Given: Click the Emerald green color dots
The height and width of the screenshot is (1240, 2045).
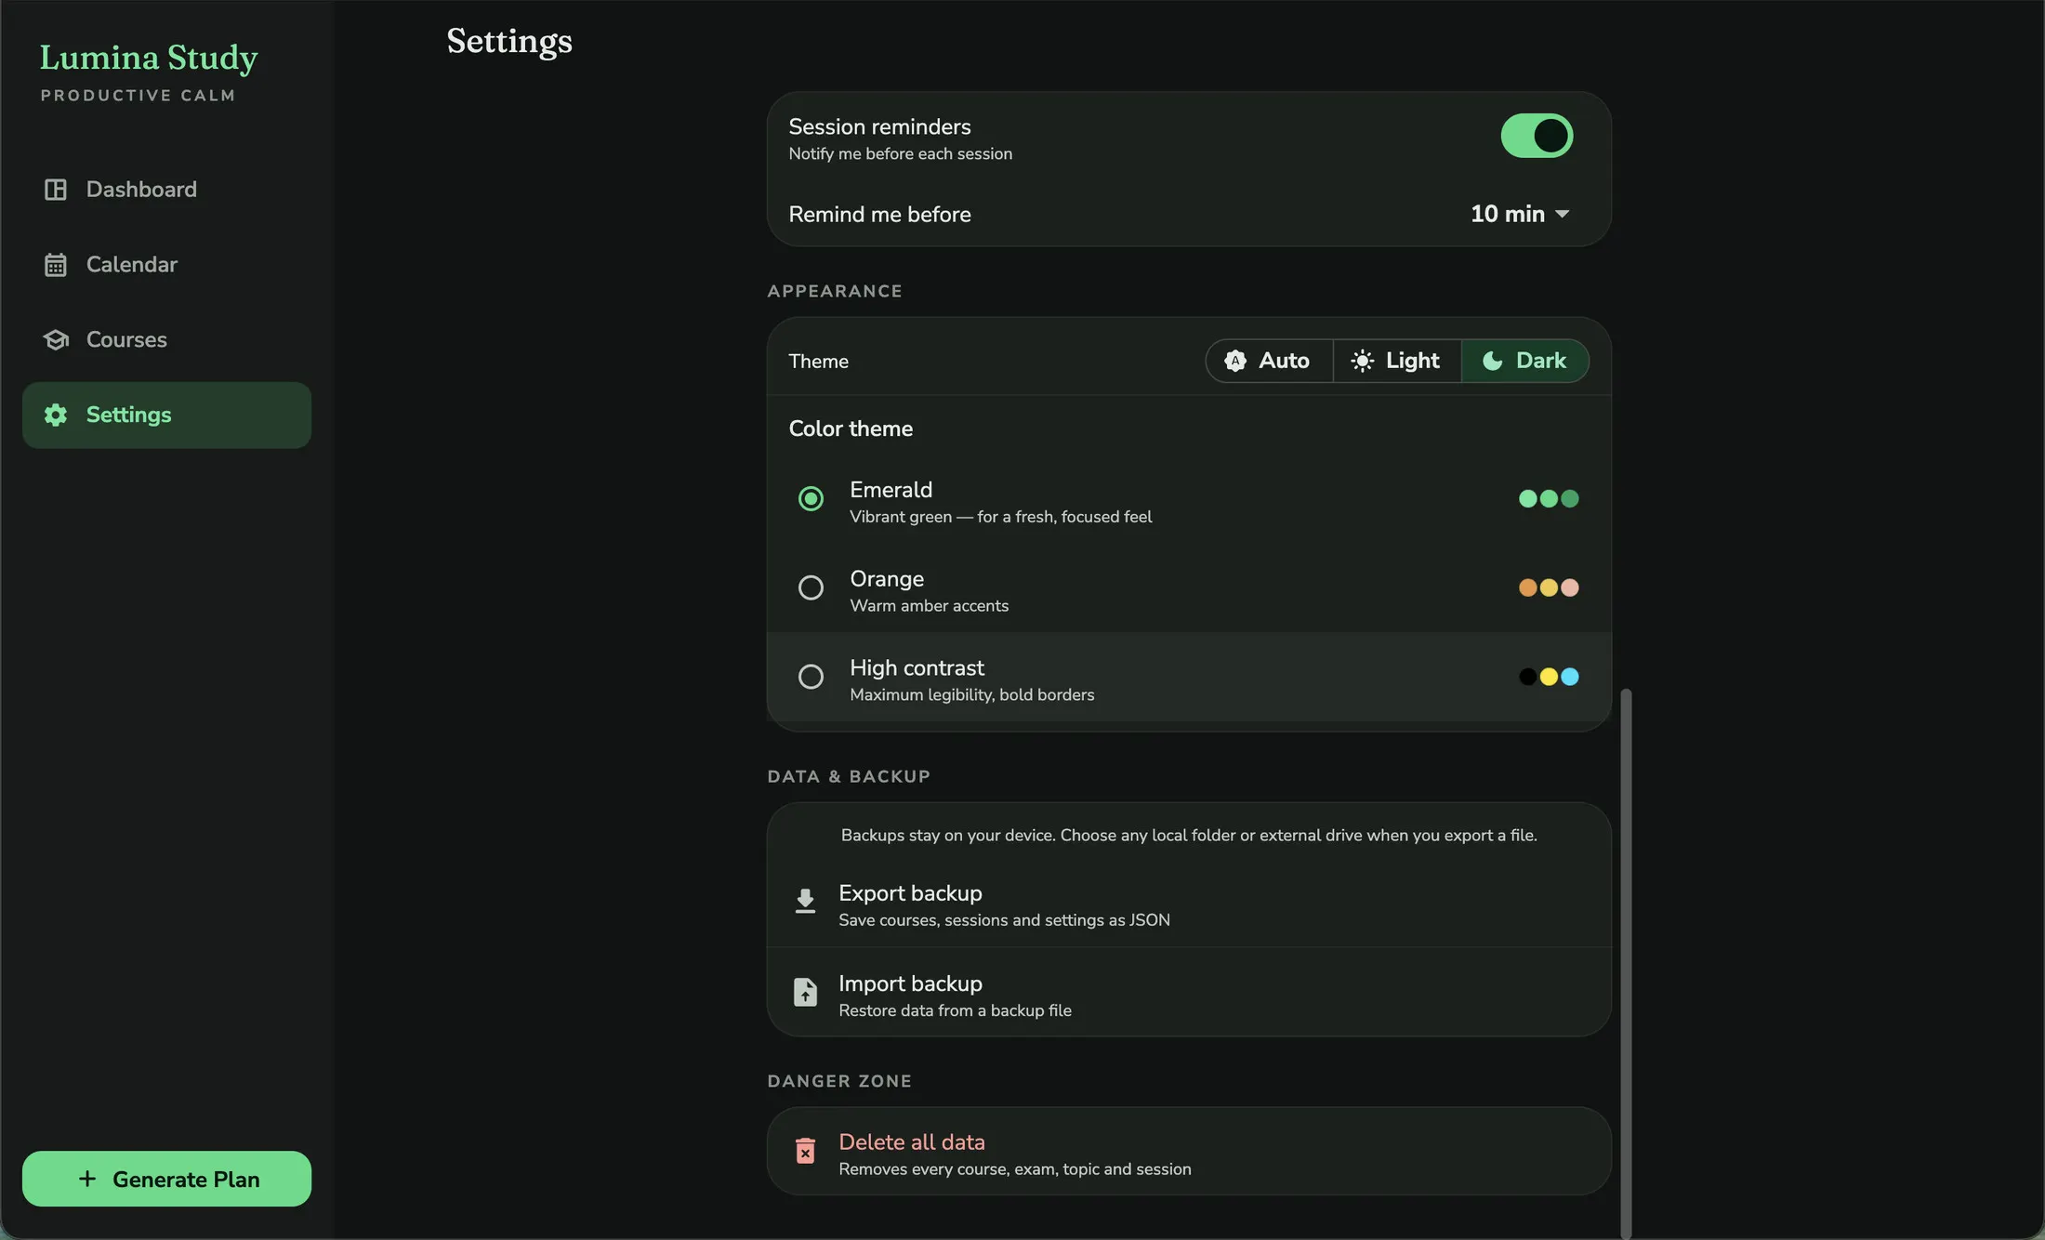Looking at the screenshot, I should tap(1549, 499).
